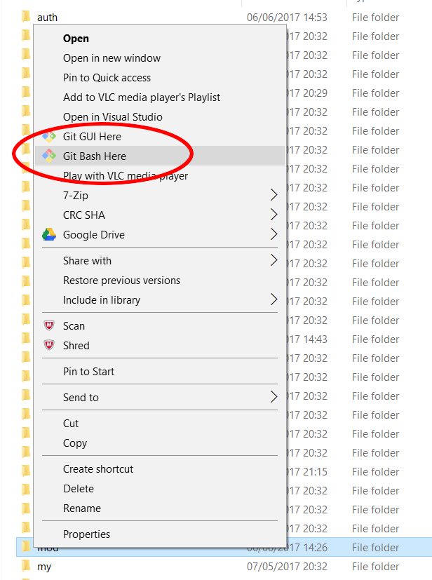Select Create shortcut
Viewport: 432px width, 580px height.
(160, 468)
